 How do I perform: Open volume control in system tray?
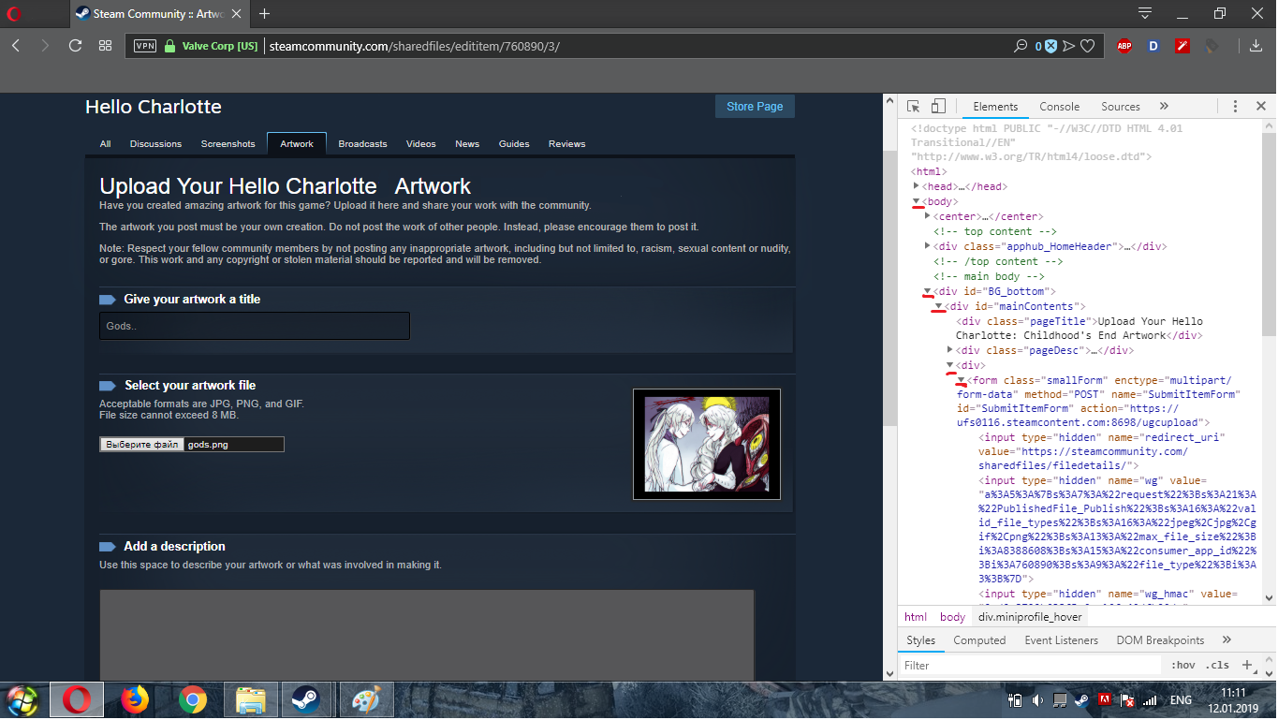click(x=1037, y=699)
